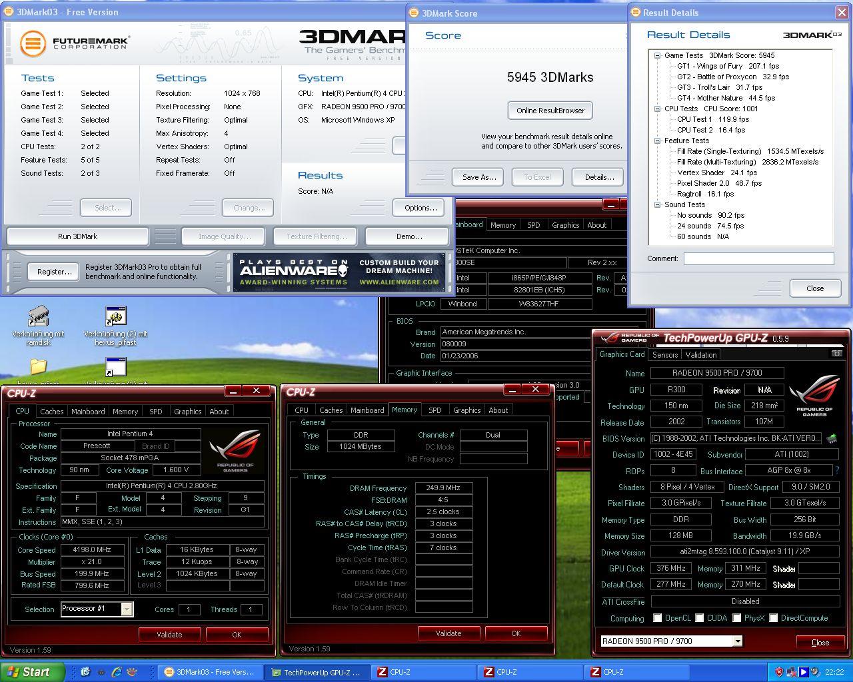Select 'Pixel Shader 2.0' result row
The height and width of the screenshot is (682, 853).
pos(719,183)
